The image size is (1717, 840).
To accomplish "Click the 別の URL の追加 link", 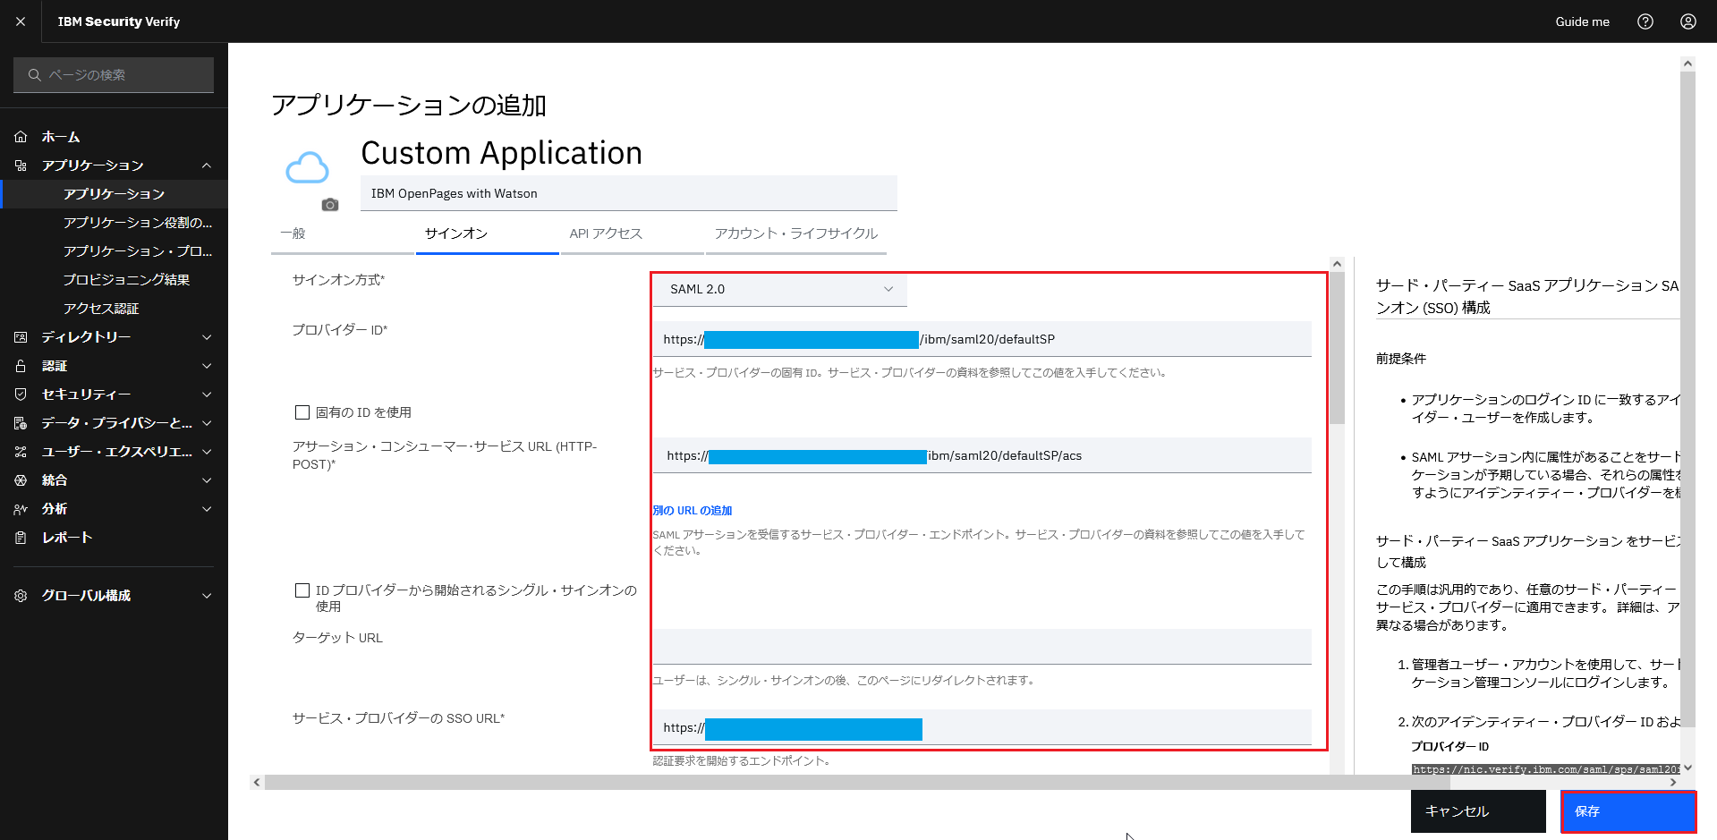I will pyautogui.click(x=692, y=511).
